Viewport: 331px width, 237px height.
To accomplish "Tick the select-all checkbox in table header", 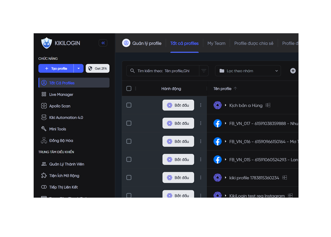I will (x=129, y=88).
